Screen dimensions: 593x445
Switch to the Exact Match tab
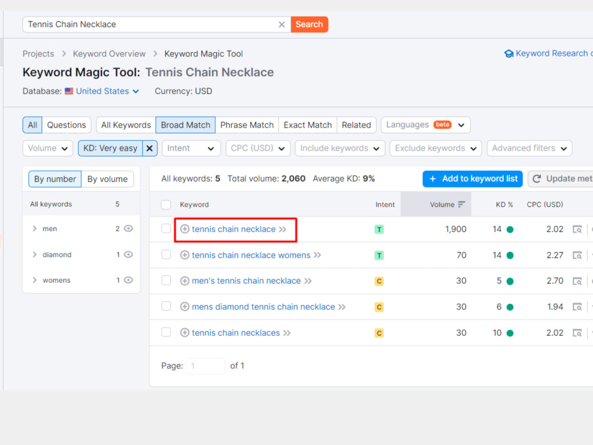point(307,125)
